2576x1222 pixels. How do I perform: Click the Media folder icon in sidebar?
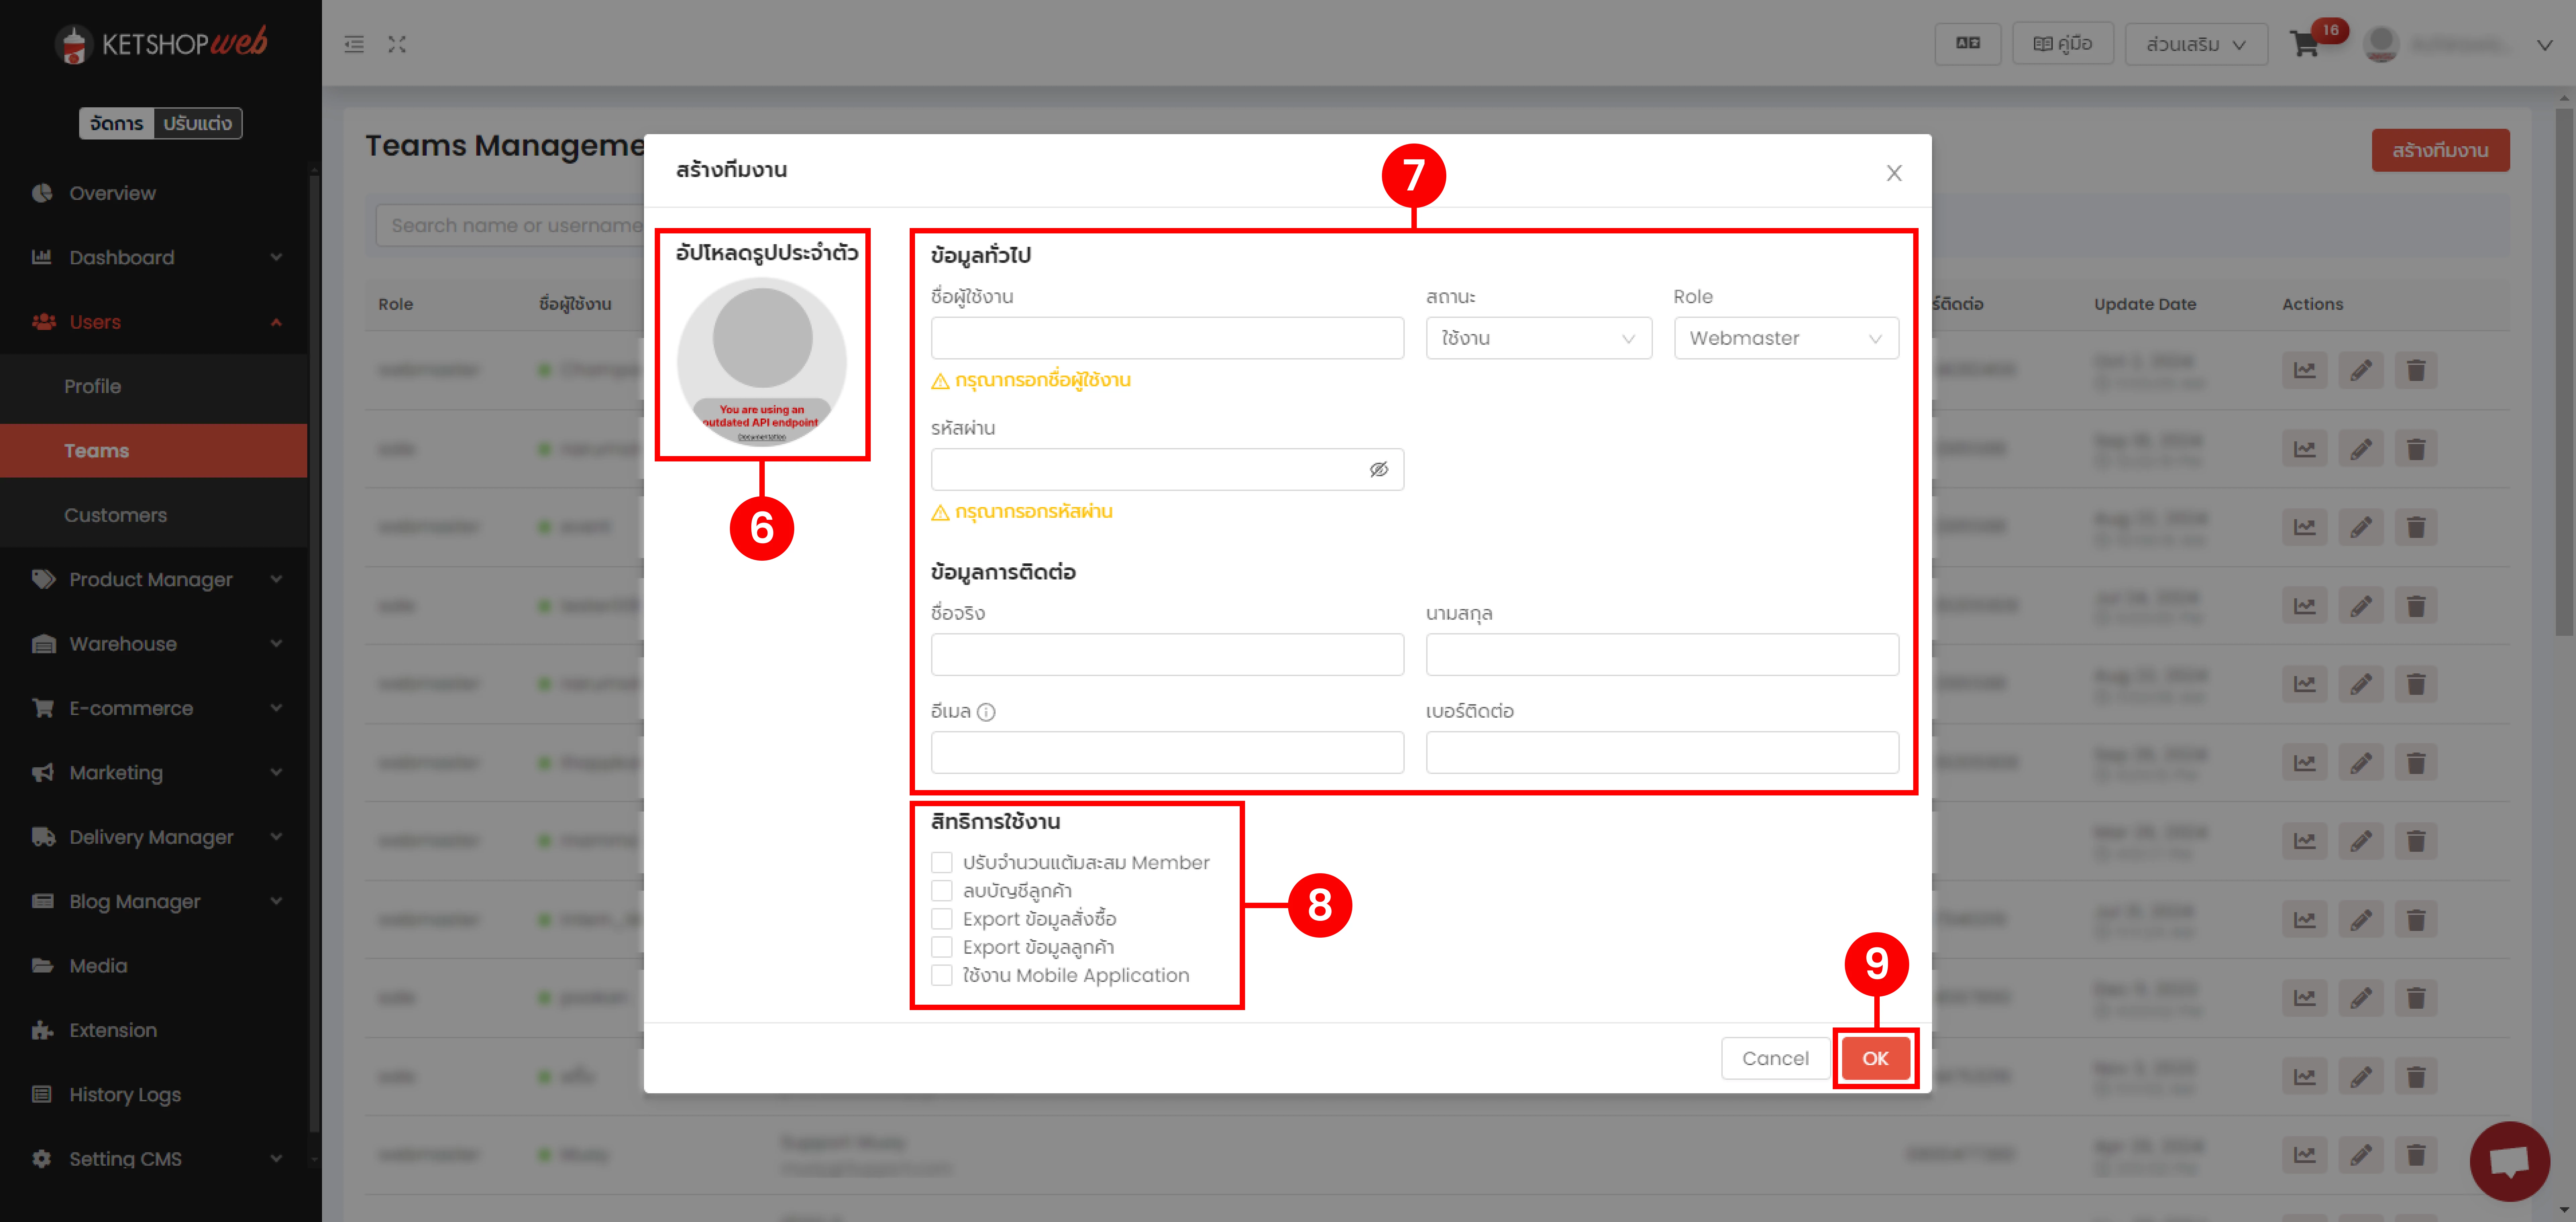[x=42, y=966]
